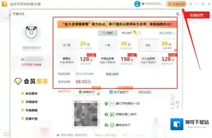Click the 免费升级 benefit item

click(x=29, y=119)
